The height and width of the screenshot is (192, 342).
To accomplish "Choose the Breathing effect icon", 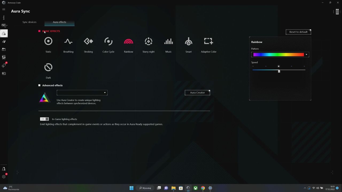I will tap(68, 41).
